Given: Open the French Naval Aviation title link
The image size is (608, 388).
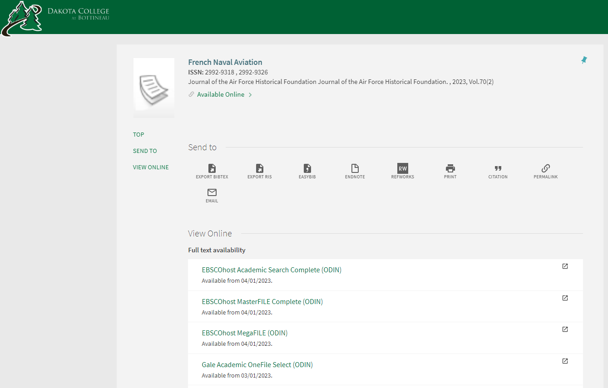Looking at the screenshot, I should point(225,62).
